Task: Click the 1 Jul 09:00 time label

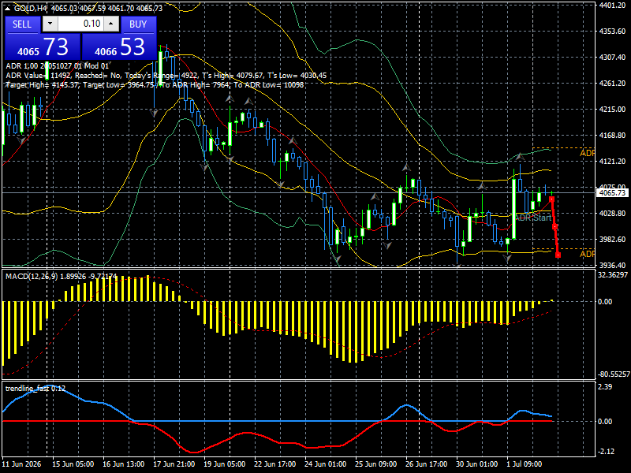Action: (x=525, y=464)
